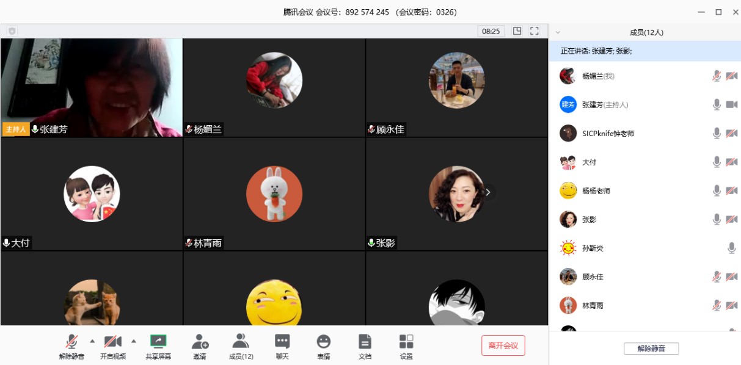Open microphone options arrow beside 解除静音
Image resolution: width=741 pixels, height=365 pixels.
pos(92,341)
